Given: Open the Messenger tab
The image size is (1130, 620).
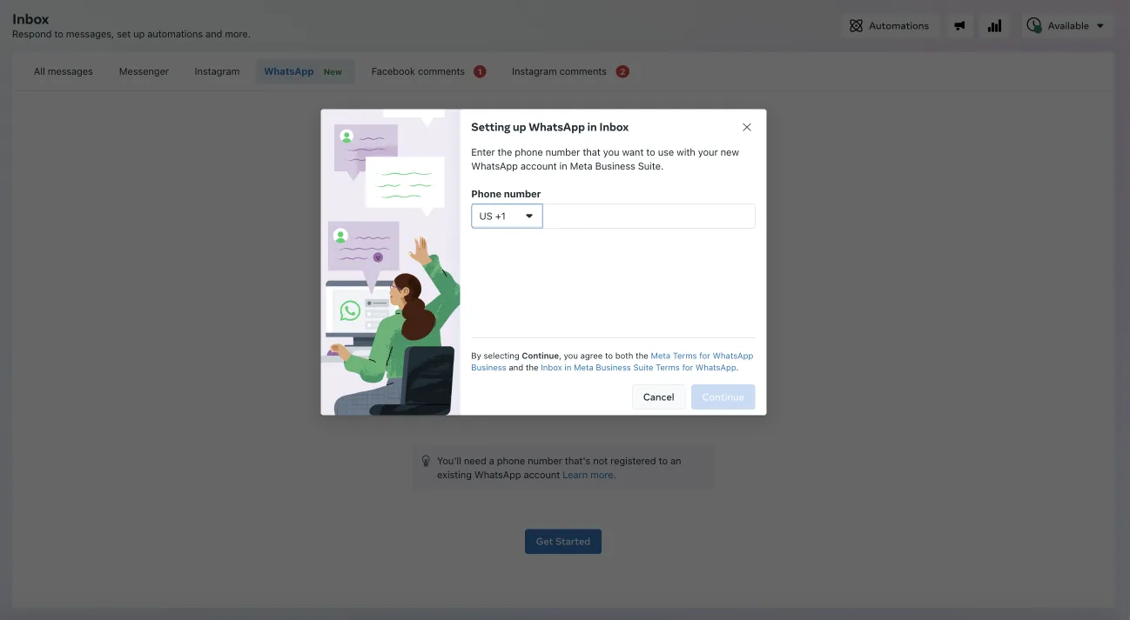Looking at the screenshot, I should click(143, 71).
